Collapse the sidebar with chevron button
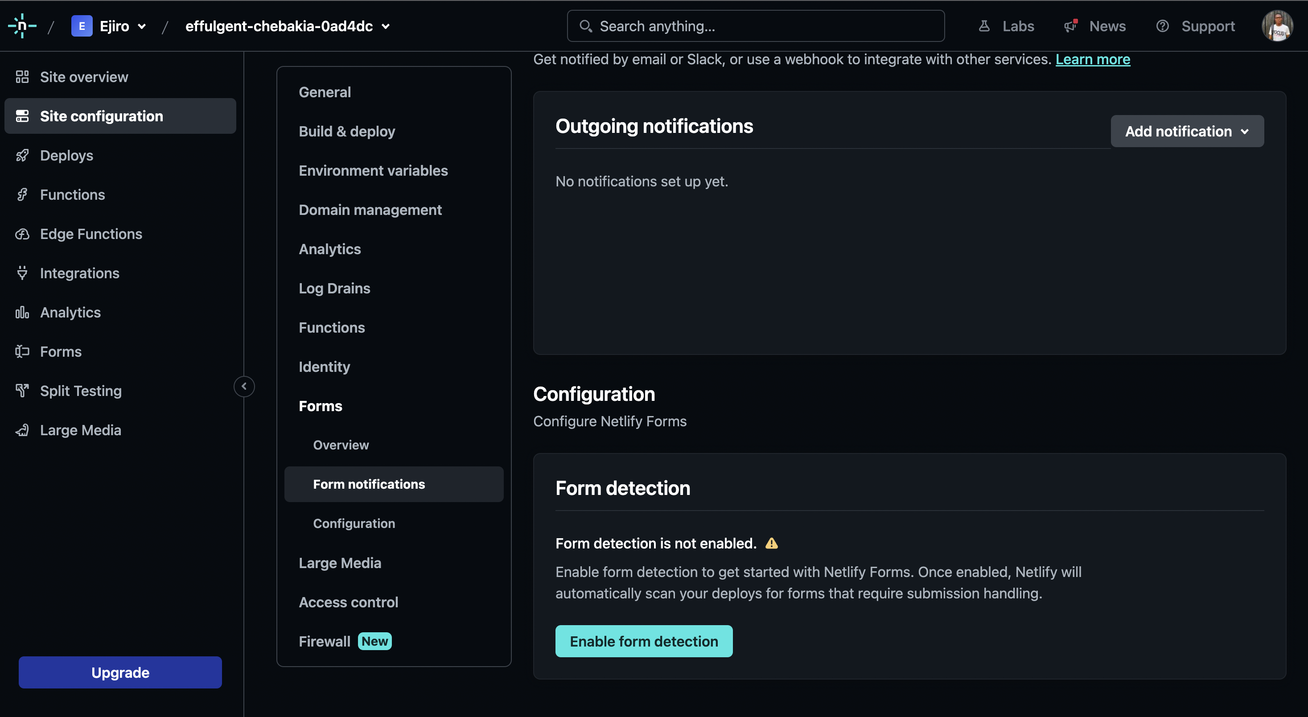This screenshot has height=717, width=1308. coord(244,387)
